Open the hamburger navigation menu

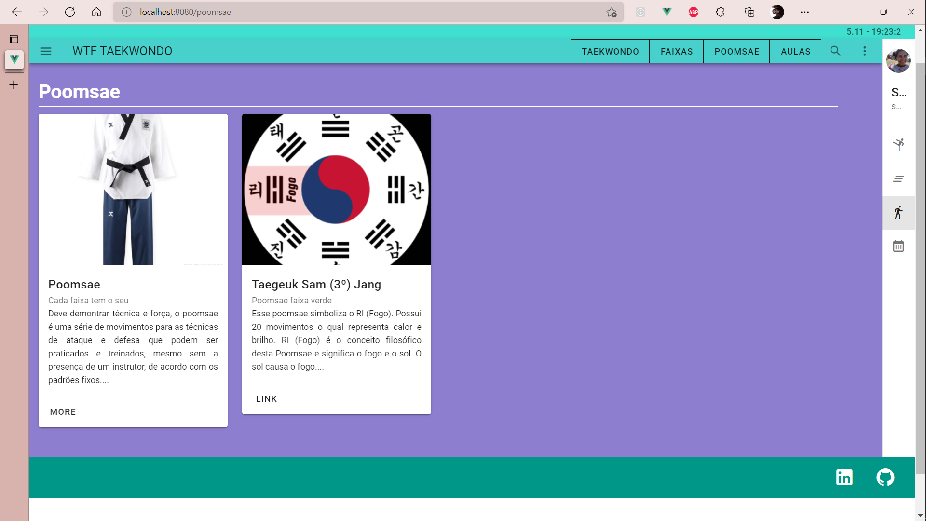pyautogui.click(x=46, y=51)
